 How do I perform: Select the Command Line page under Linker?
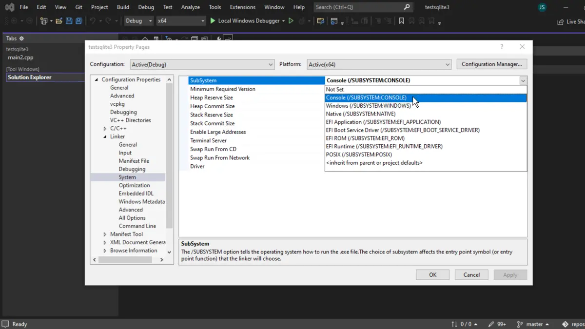click(x=137, y=226)
